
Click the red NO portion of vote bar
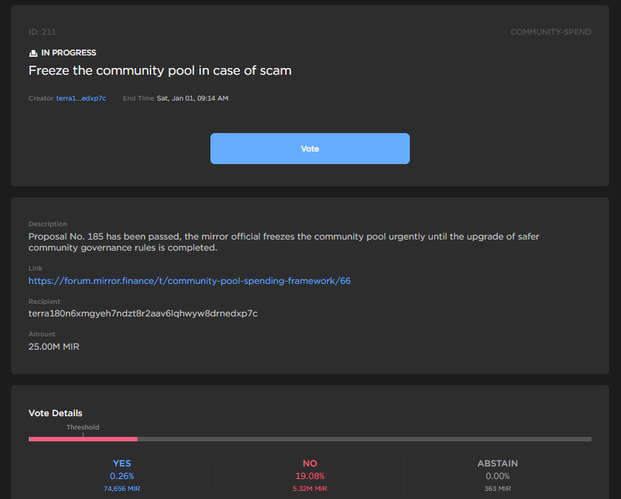tap(83, 439)
